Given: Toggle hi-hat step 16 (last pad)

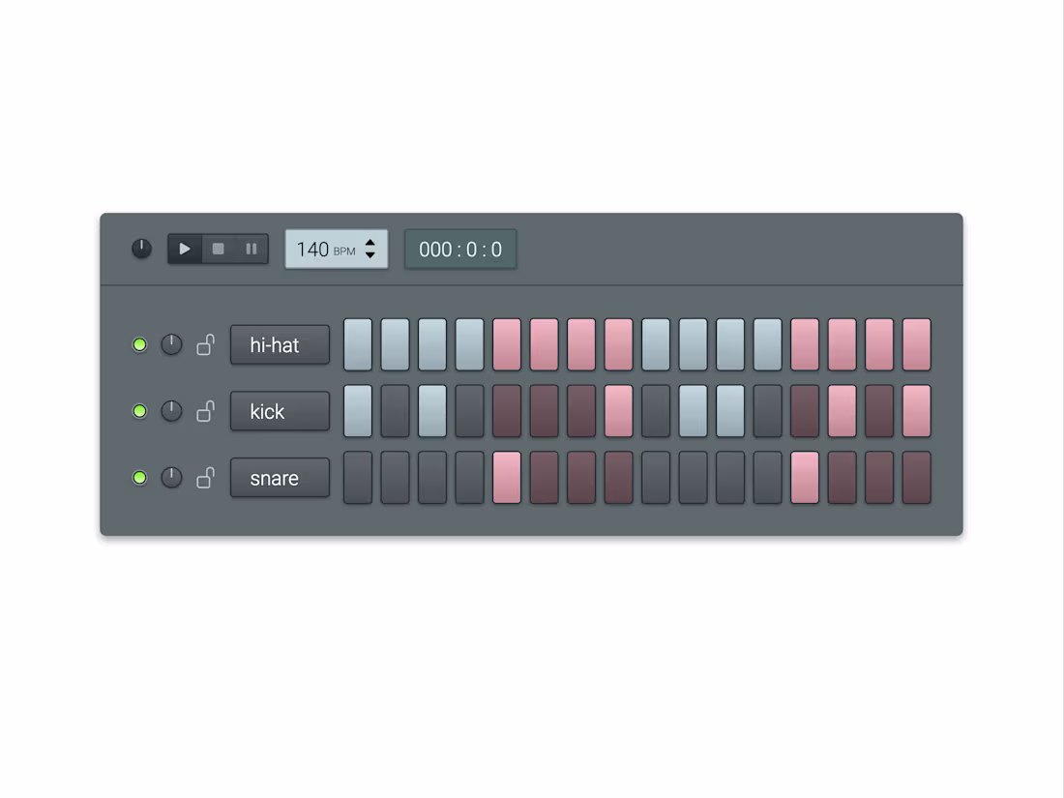Looking at the screenshot, I should [917, 344].
